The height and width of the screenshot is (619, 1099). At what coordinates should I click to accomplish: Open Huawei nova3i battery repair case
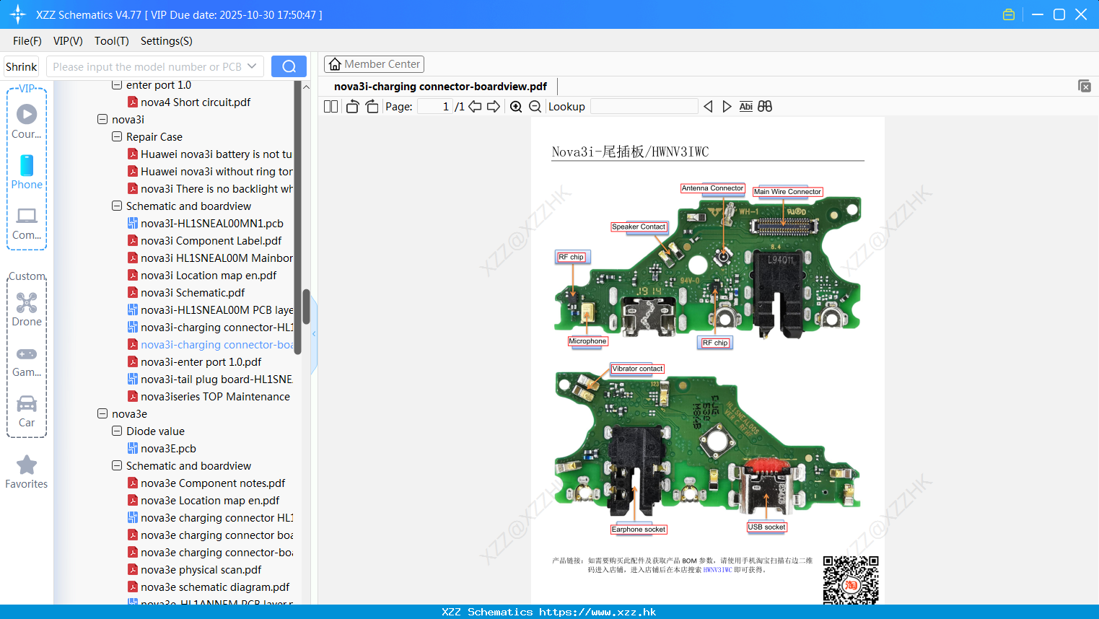tap(210, 154)
